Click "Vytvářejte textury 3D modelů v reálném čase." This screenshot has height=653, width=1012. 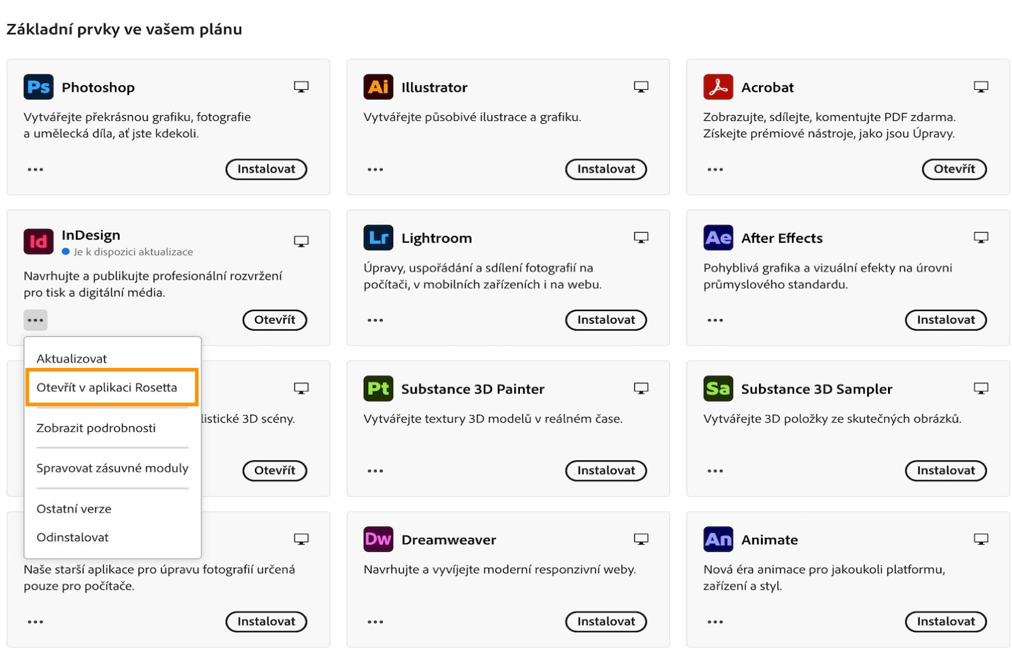point(493,418)
